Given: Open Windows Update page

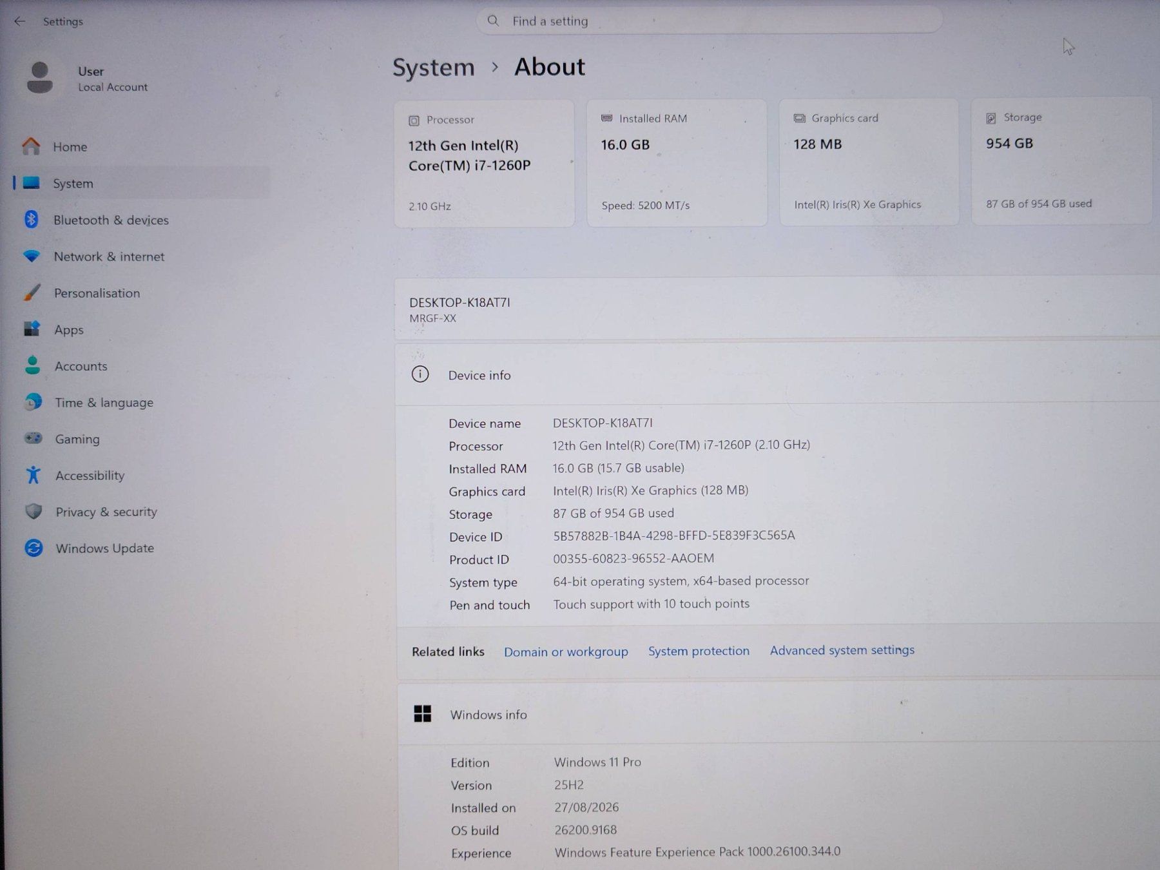Looking at the screenshot, I should tap(142, 548).
